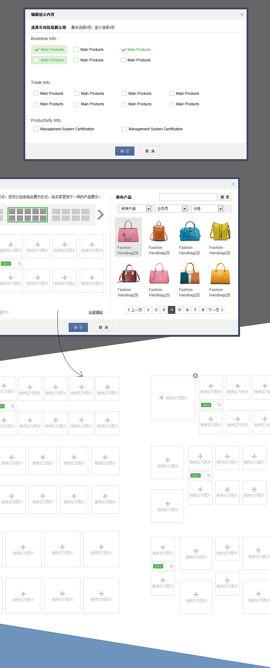This screenshot has width=270, height=668.
Task: Choose the light grey eight-cell grid layout
Action: [x=71, y=215]
